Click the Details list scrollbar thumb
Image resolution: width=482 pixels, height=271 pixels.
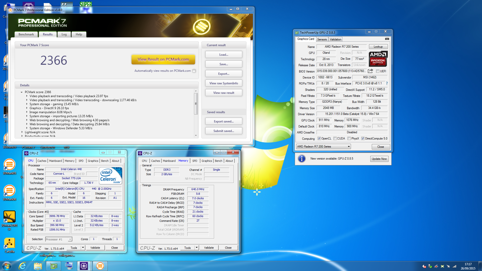click(196, 104)
